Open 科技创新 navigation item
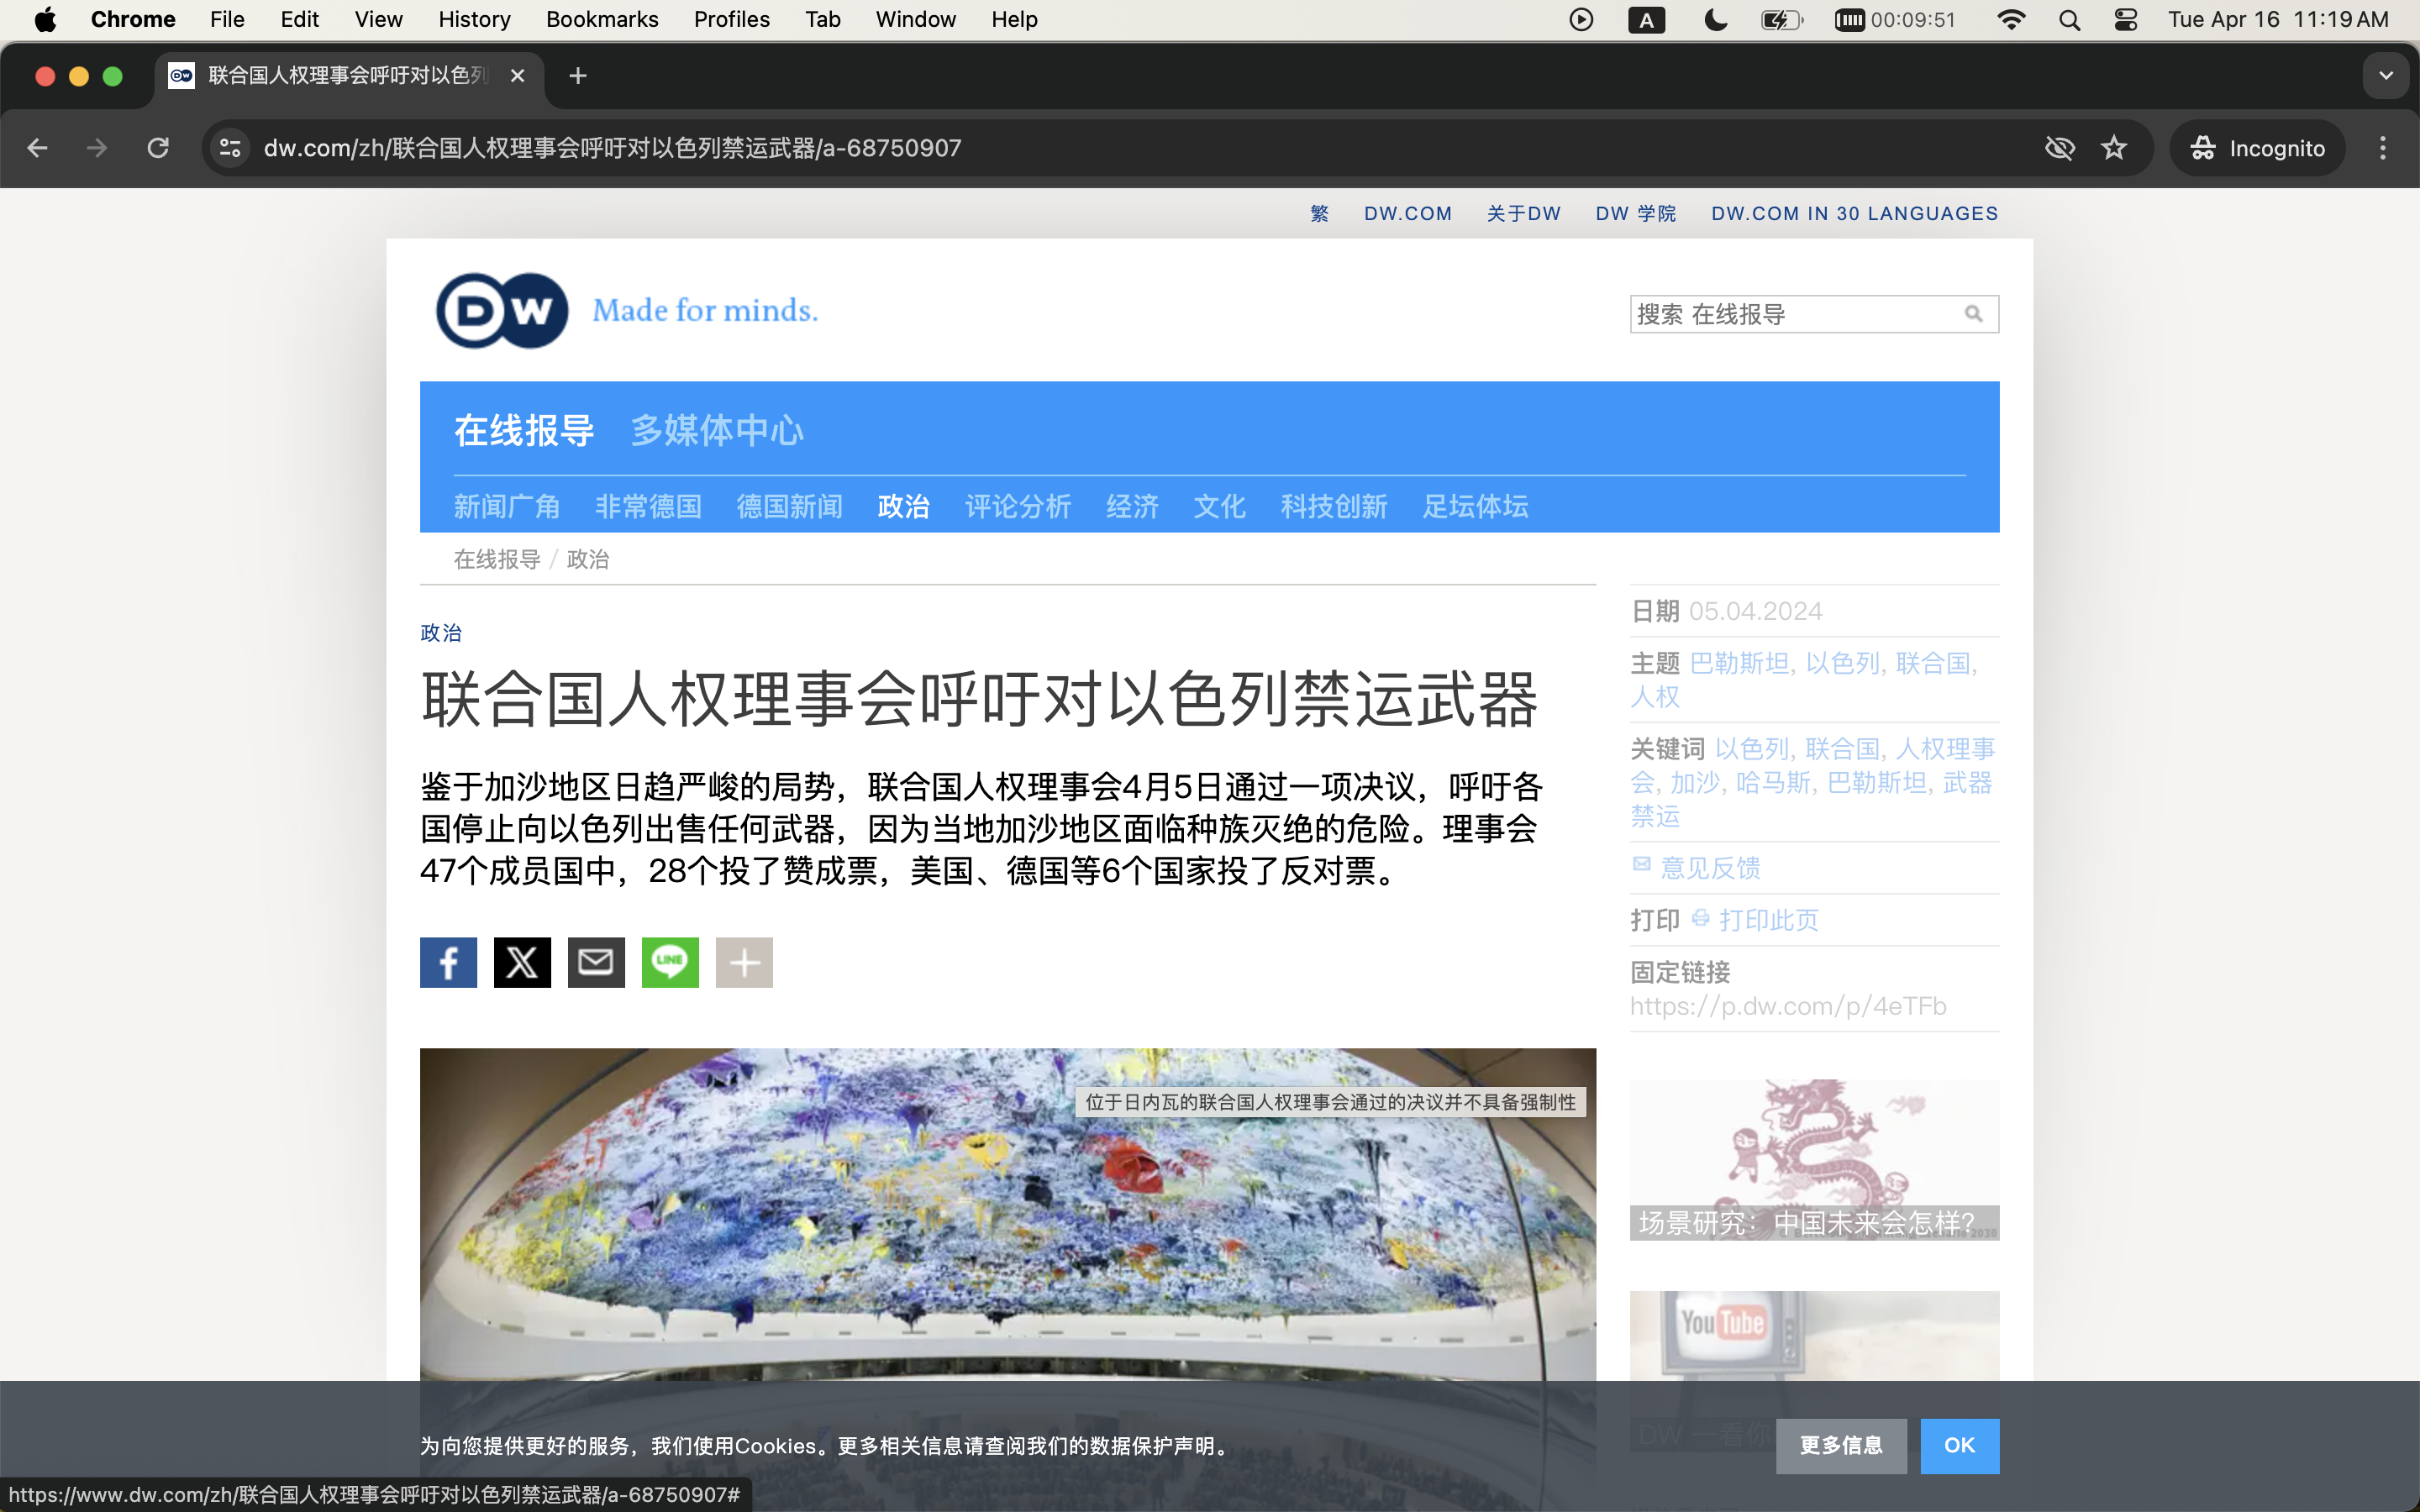 (x=1334, y=506)
